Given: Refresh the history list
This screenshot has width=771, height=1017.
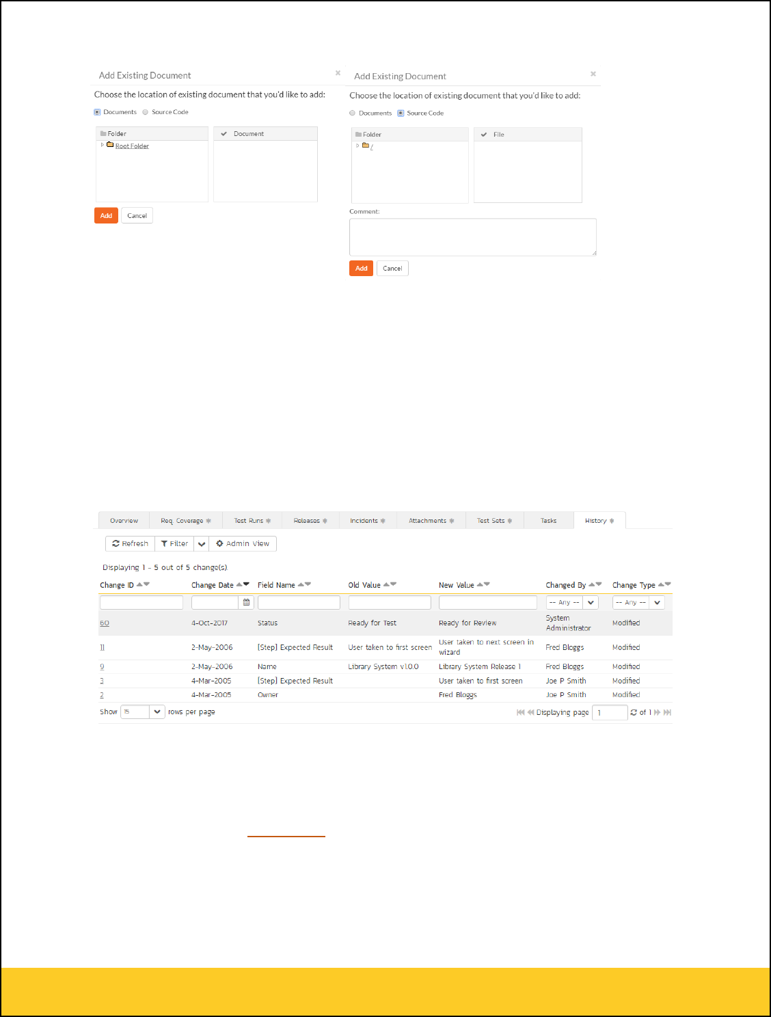Looking at the screenshot, I should tap(130, 543).
